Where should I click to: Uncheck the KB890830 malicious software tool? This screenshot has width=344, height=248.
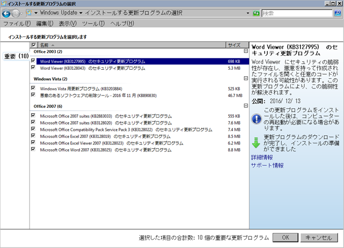(x=33, y=94)
